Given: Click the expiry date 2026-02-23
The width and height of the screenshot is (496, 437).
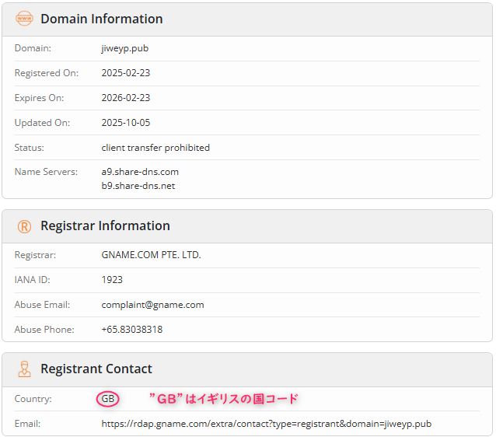Looking at the screenshot, I should tap(126, 98).
